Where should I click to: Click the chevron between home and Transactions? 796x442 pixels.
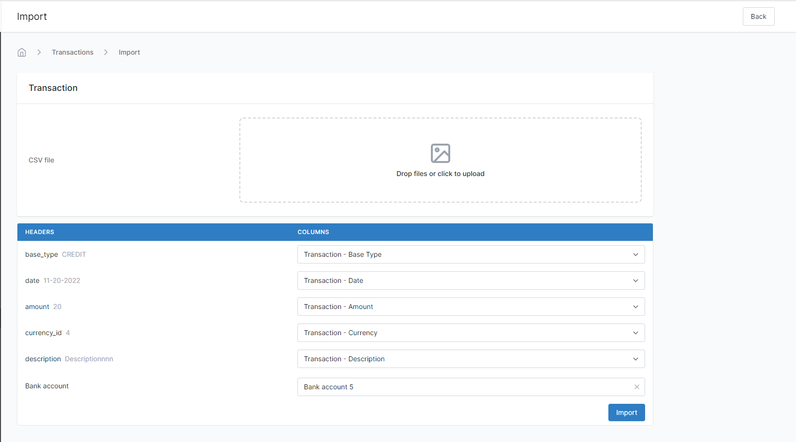click(x=39, y=52)
